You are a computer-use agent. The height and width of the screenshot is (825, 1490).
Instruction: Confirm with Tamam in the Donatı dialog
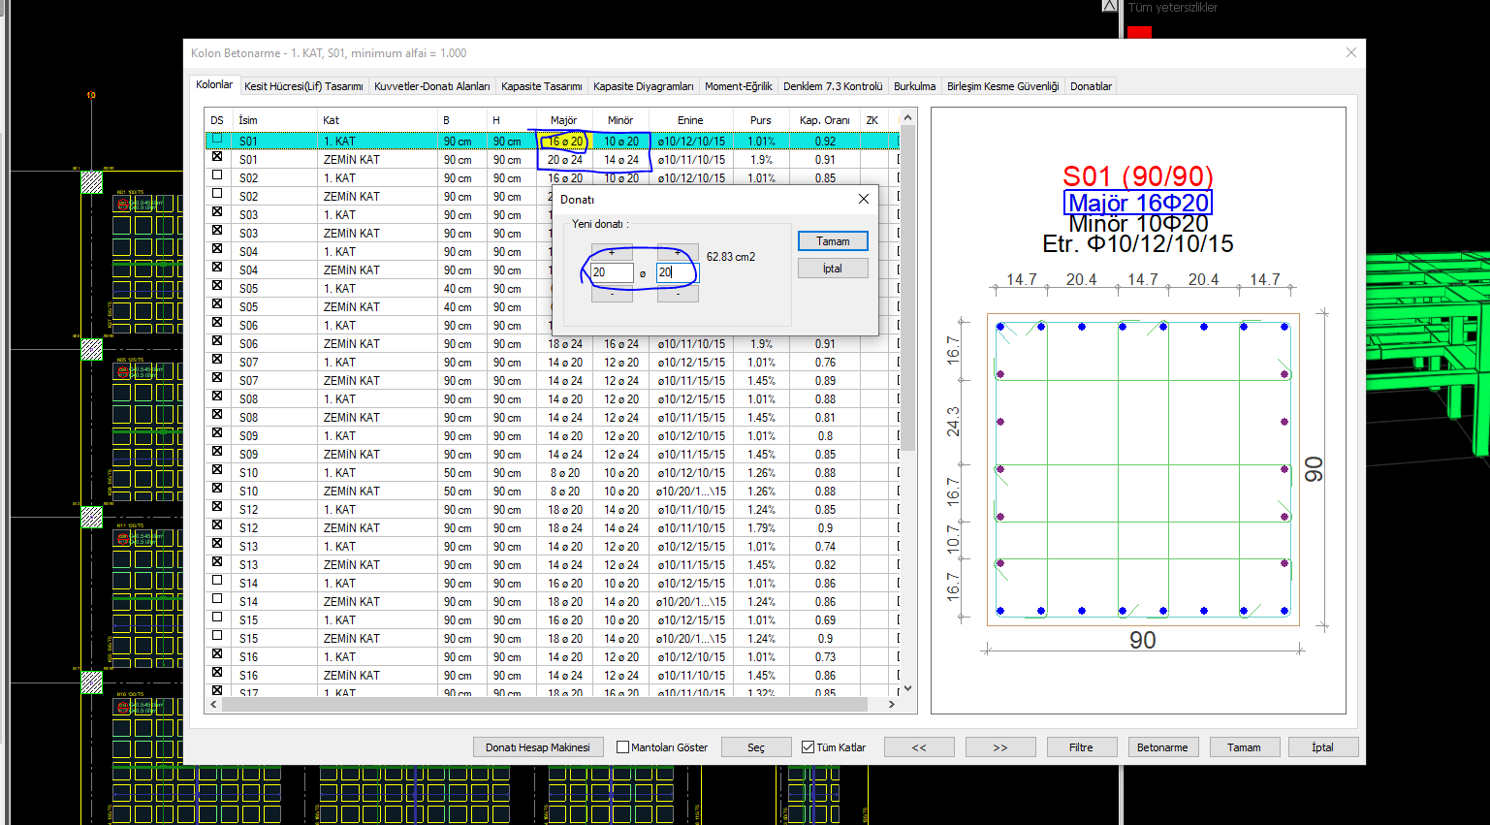(833, 240)
